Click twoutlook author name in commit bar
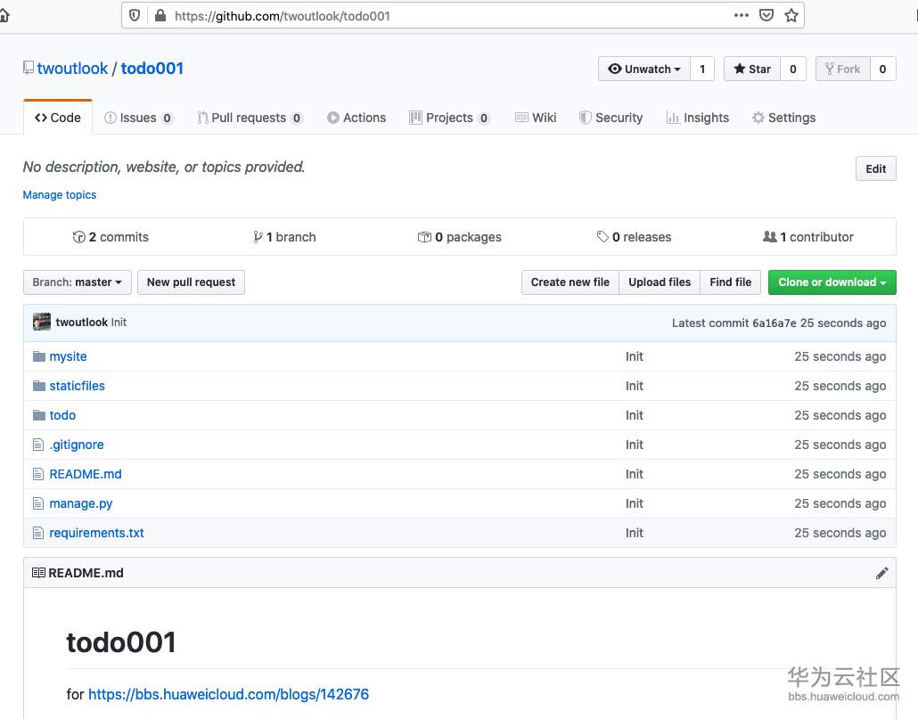The image size is (918, 719). [x=81, y=322]
